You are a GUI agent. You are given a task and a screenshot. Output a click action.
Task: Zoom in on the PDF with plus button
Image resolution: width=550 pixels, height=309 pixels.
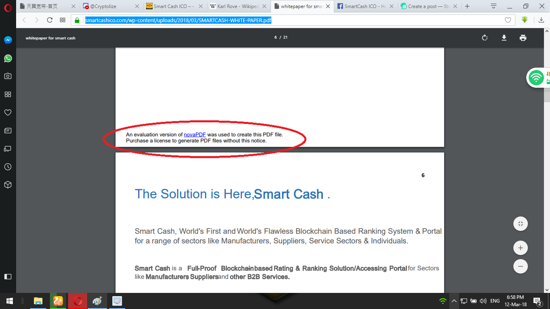tap(521, 248)
